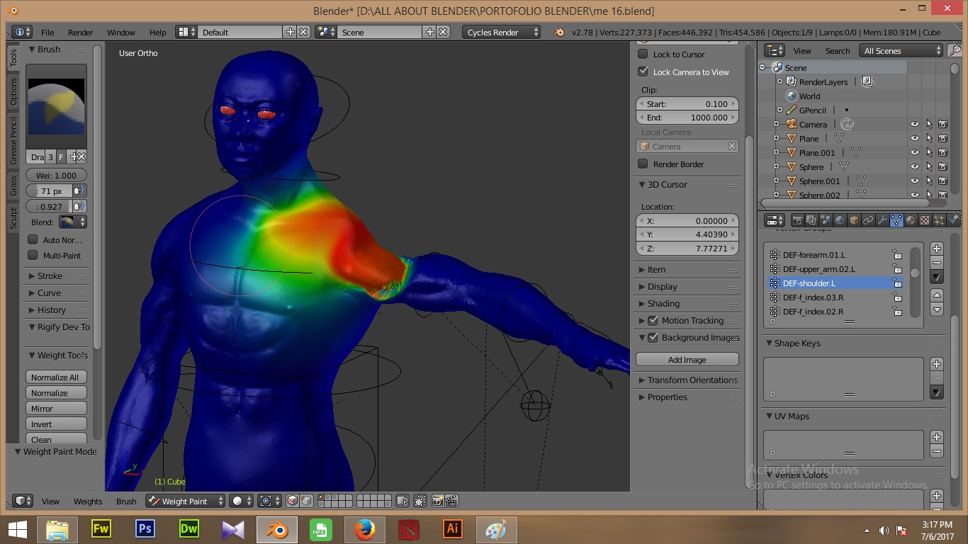Click the plus button to add a Shape Key
Screen dimensions: 968x544
click(937, 364)
